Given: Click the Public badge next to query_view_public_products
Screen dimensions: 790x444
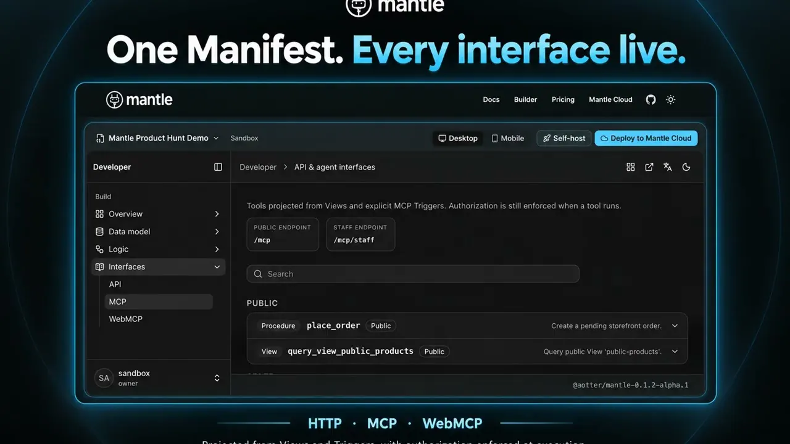Looking at the screenshot, I should [434, 351].
